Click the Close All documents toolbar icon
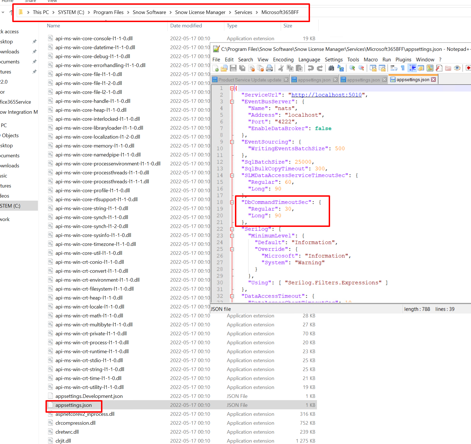Image resolution: width=471 pixels, height=444 pixels. tap(261, 68)
